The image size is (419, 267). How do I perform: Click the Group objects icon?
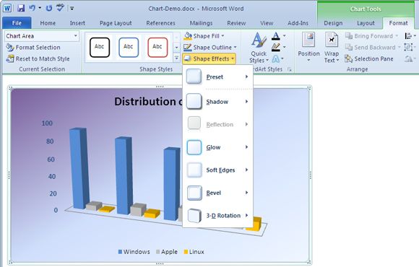[410, 47]
